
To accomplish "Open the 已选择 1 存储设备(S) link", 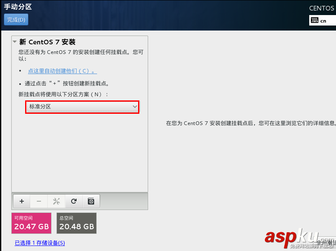I will pos(40,243).
